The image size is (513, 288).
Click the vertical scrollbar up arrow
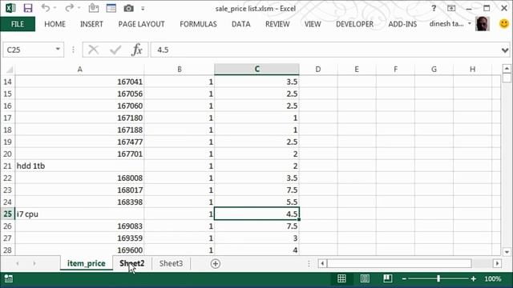click(x=507, y=69)
